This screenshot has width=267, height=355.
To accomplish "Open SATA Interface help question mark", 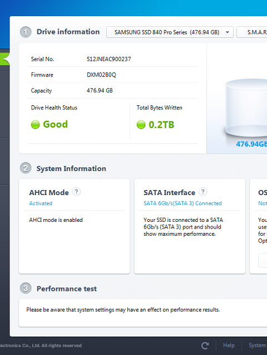I will pyautogui.click(x=203, y=192).
